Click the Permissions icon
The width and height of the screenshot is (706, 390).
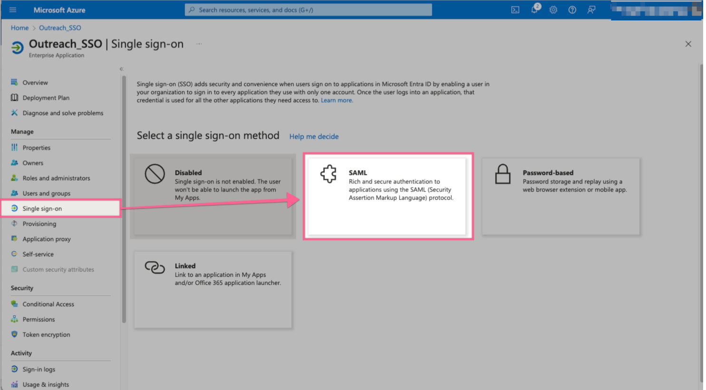tap(14, 319)
